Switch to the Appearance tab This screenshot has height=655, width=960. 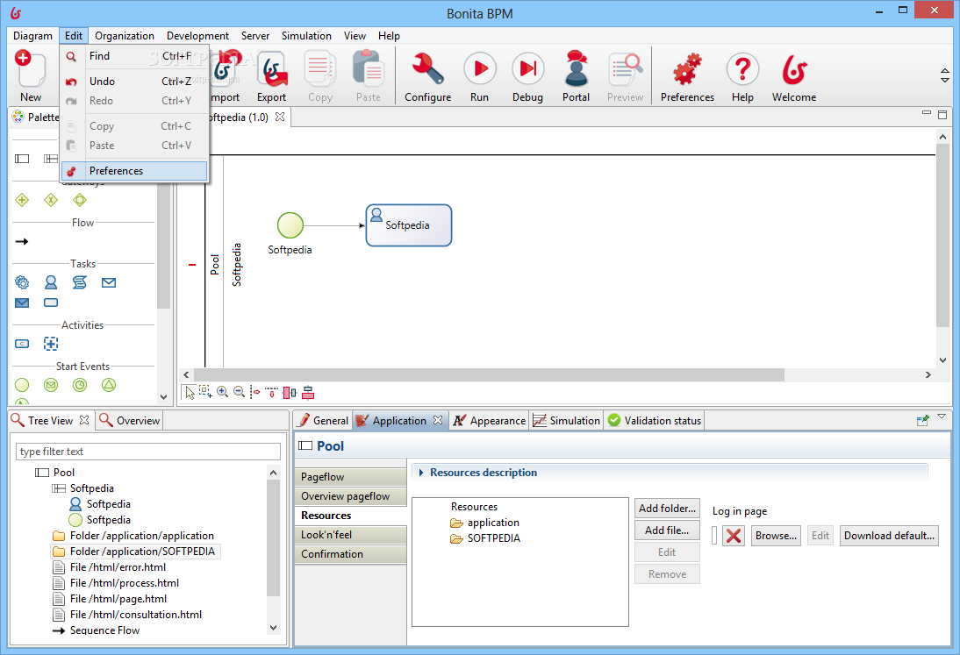(x=489, y=420)
